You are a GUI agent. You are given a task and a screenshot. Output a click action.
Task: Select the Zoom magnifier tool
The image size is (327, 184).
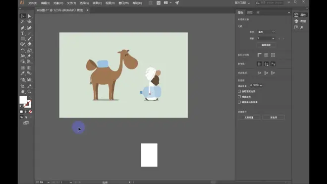coord(29,91)
